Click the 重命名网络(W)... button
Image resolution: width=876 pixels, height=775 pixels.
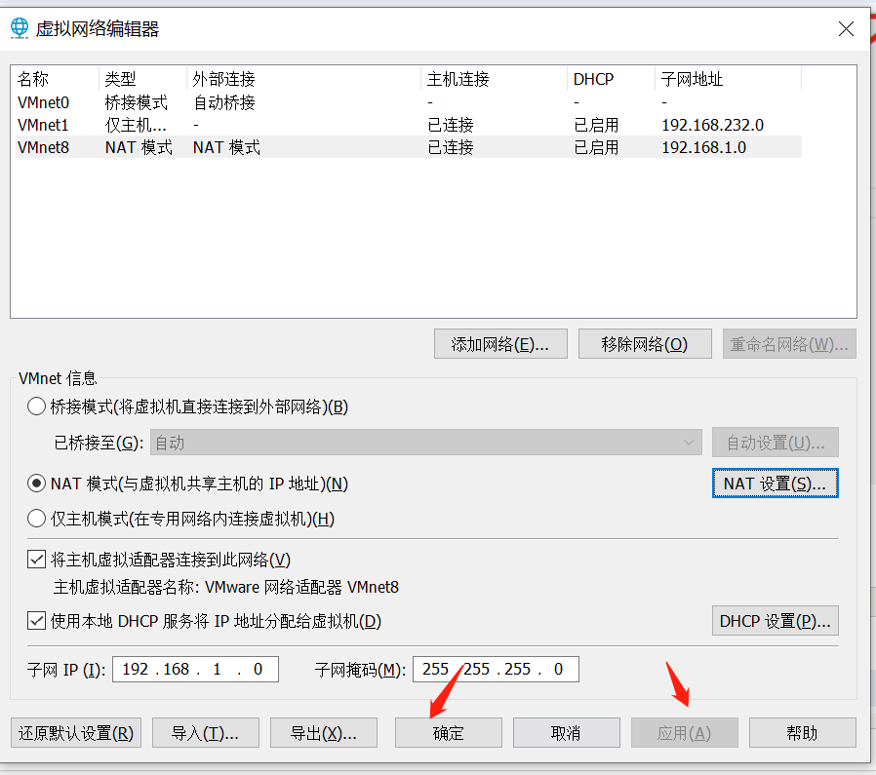point(789,344)
